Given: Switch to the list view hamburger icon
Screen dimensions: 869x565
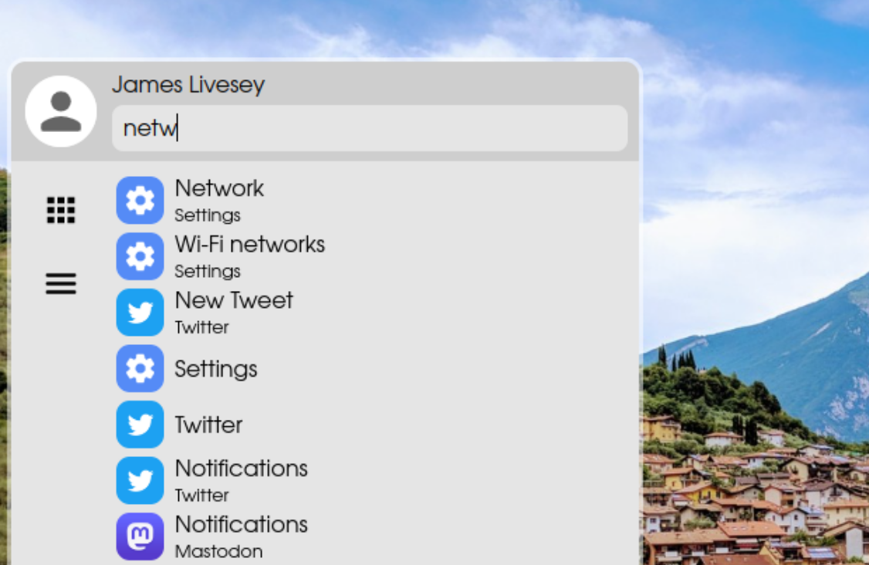Looking at the screenshot, I should coord(61,284).
